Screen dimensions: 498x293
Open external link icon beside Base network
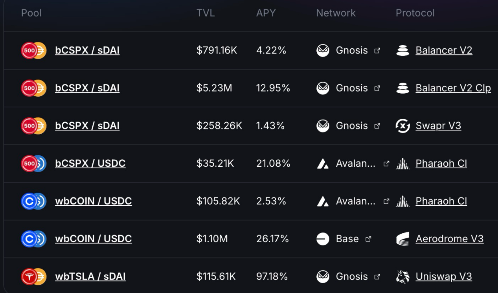pyautogui.click(x=368, y=239)
